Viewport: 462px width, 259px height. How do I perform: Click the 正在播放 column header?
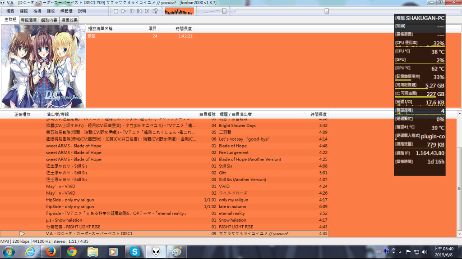(x=23, y=115)
